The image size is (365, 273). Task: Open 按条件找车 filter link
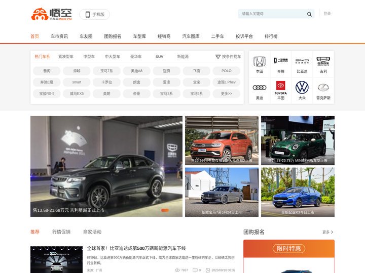click(228, 57)
